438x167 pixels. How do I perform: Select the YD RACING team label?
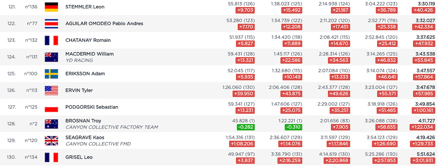(79, 60)
